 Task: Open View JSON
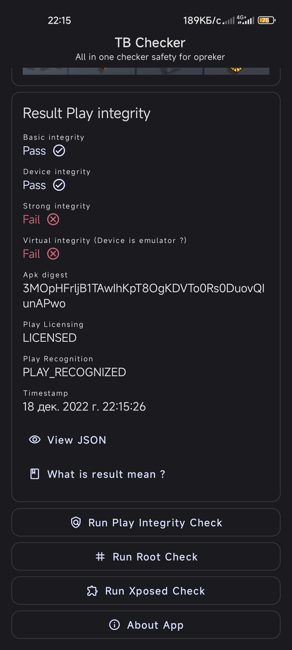coord(68,440)
